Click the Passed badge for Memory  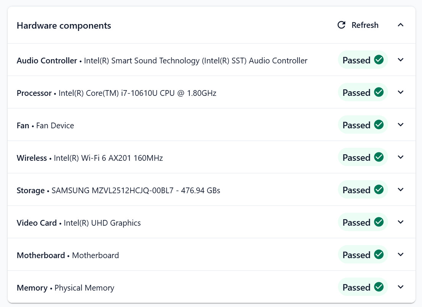pyautogui.click(x=362, y=287)
